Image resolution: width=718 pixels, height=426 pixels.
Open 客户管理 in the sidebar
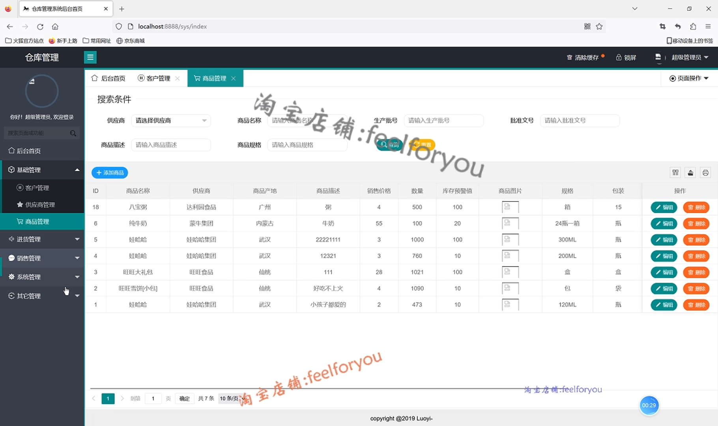42,188
